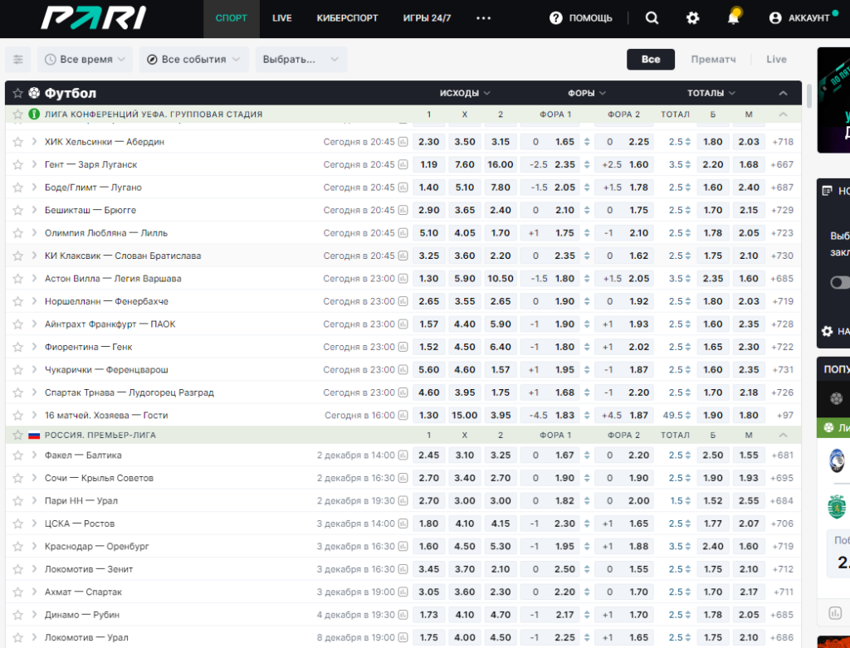This screenshot has width=850, height=648.
Task: Open stats icon for Факел — Балтика
Action: pyautogui.click(x=403, y=456)
